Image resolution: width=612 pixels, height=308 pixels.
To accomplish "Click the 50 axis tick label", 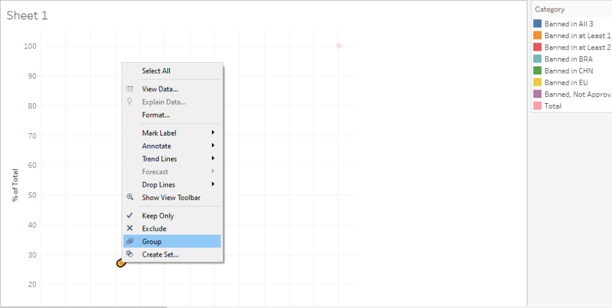I will tap(32, 195).
